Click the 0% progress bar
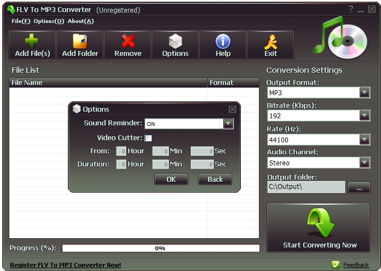 pyautogui.click(x=160, y=248)
